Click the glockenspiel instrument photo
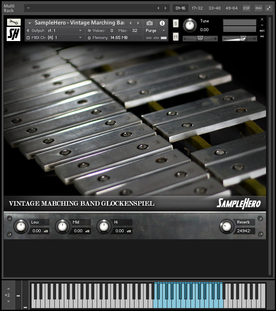 [134, 120]
